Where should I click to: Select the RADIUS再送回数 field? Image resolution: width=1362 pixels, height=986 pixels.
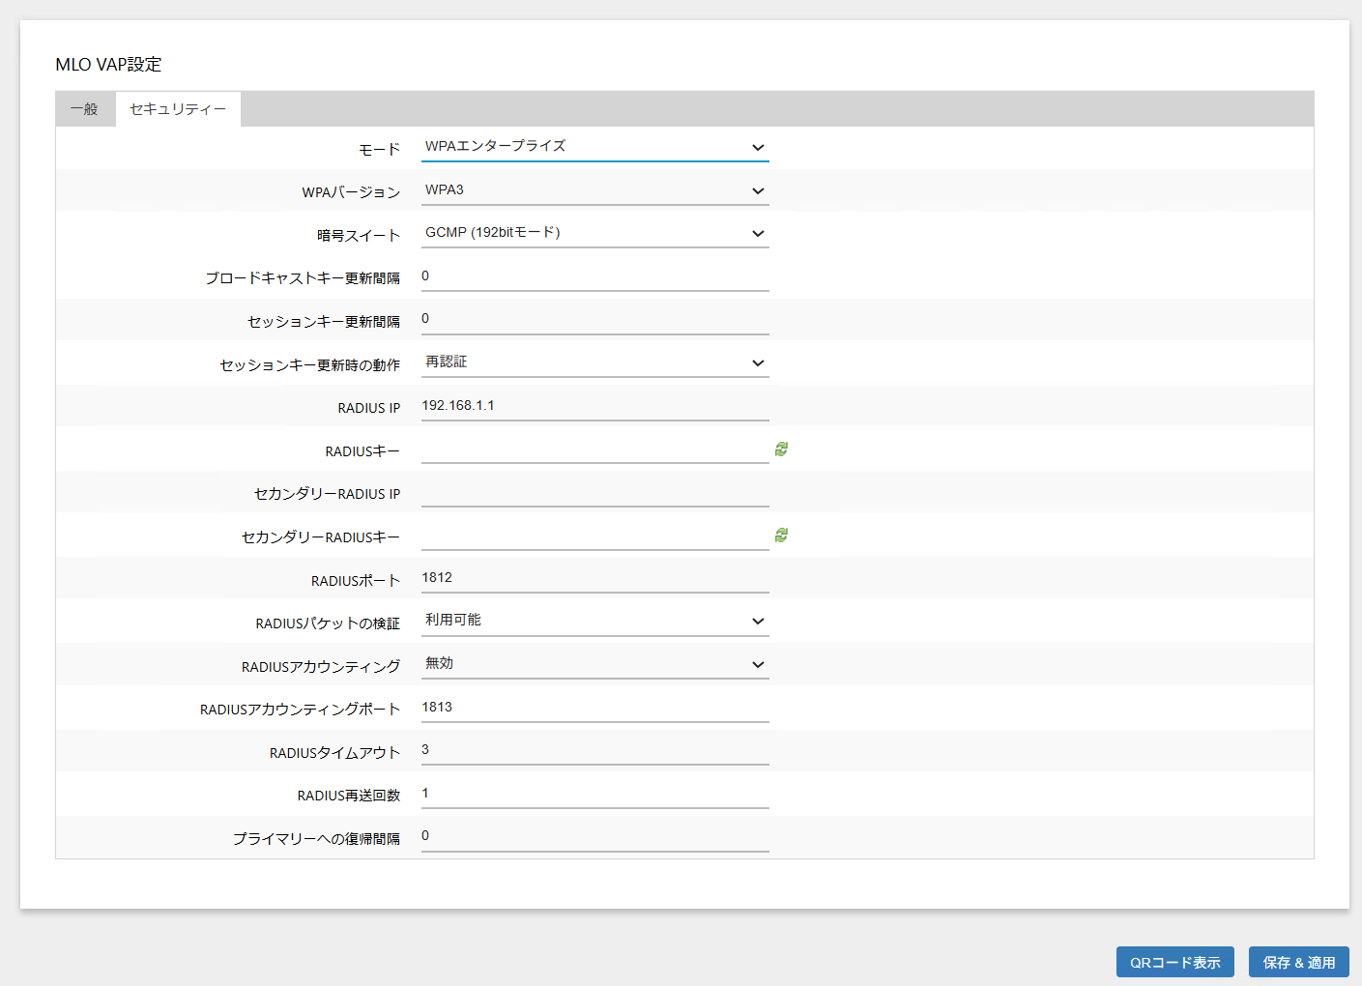coord(594,794)
